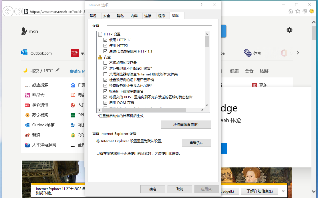The height and width of the screenshot is (198, 318).
Task: Open the 必应搜索 site link
Action: click(40, 85)
